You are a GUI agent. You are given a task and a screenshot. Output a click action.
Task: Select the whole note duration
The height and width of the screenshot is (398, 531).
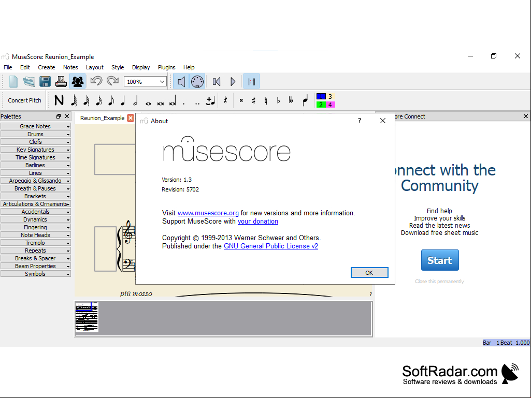[148, 103]
